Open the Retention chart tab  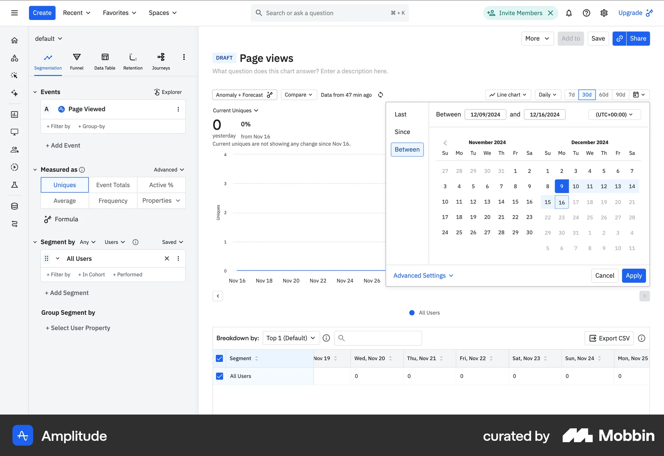pyautogui.click(x=133, y=61)
